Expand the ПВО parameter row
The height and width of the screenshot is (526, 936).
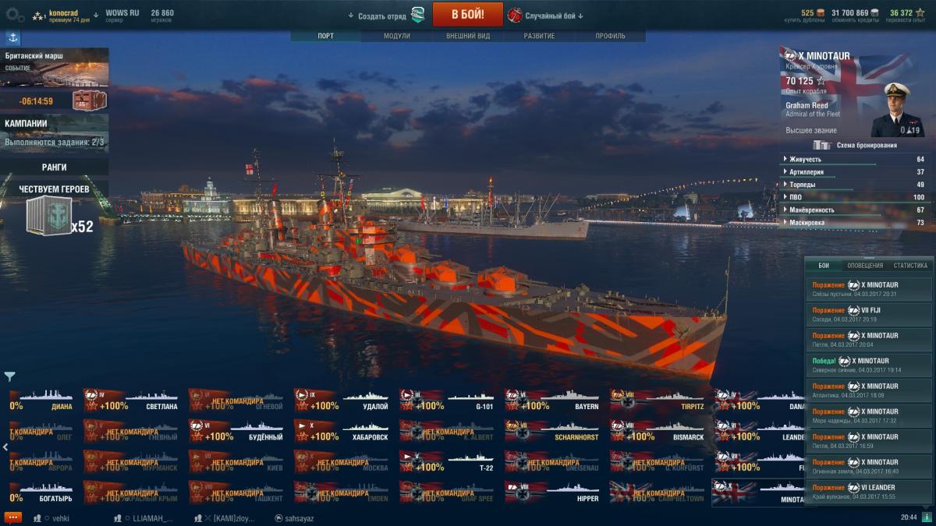(855, 197)
